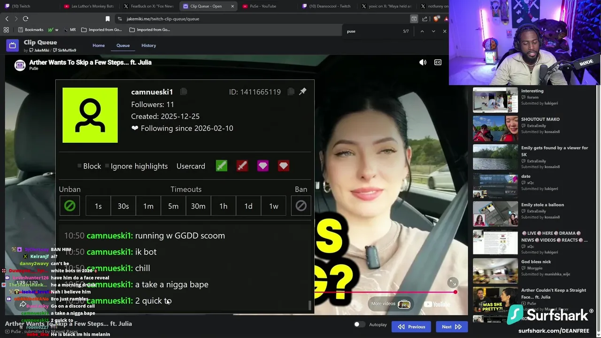Toggle the Autoplay switch
The height and width of the screenshot is (338, 601).
click(359, 324)
